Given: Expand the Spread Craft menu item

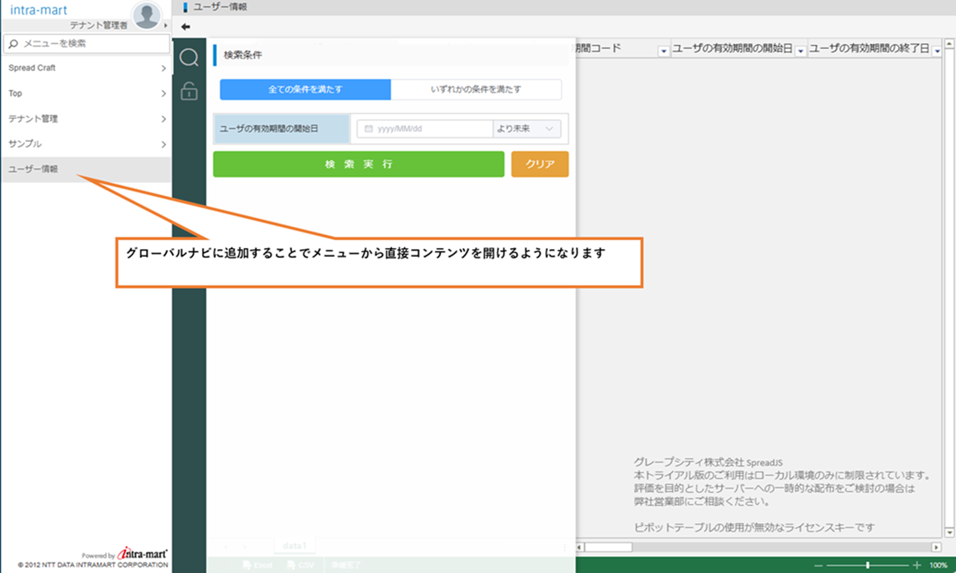Looking at the screenshot, I should click(86, 68).
